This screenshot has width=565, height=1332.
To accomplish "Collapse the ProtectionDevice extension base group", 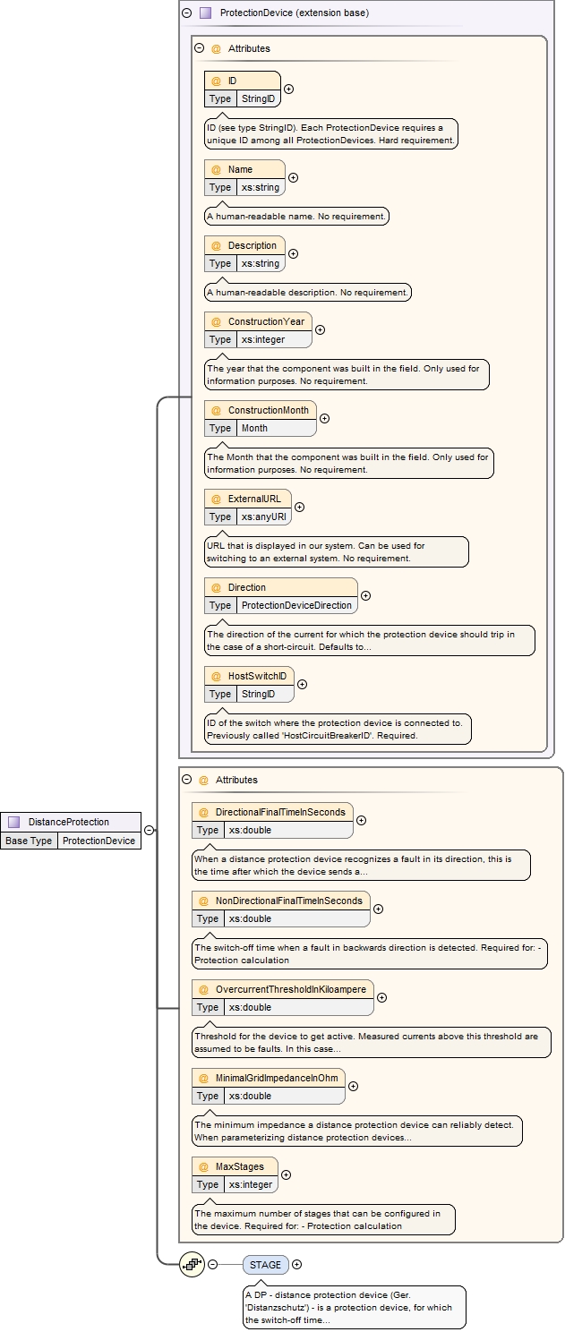I will (186, 13).
